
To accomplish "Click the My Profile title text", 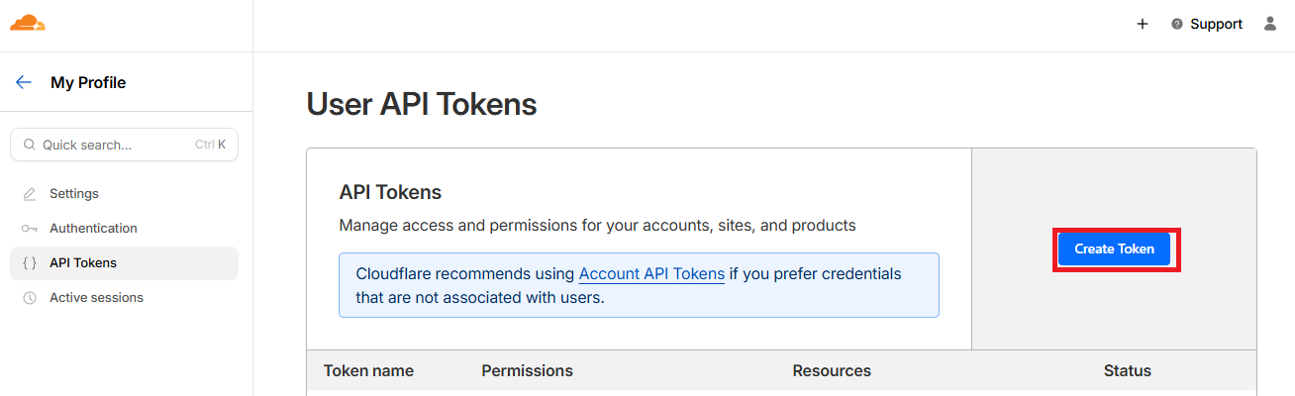I will pyautogui.click(x=88, y=82).
